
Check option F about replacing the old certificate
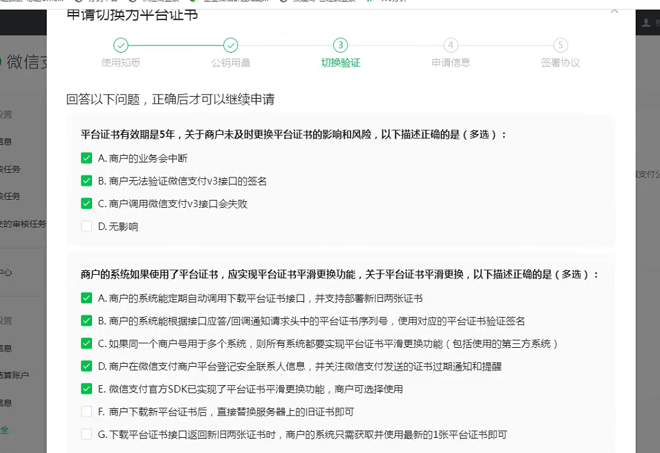pos(86,412)
